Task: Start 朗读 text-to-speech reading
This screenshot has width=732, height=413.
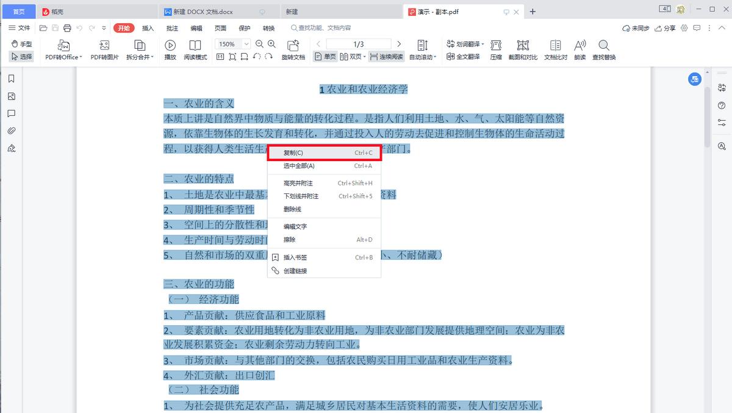Action: click(x=579, y=49)
